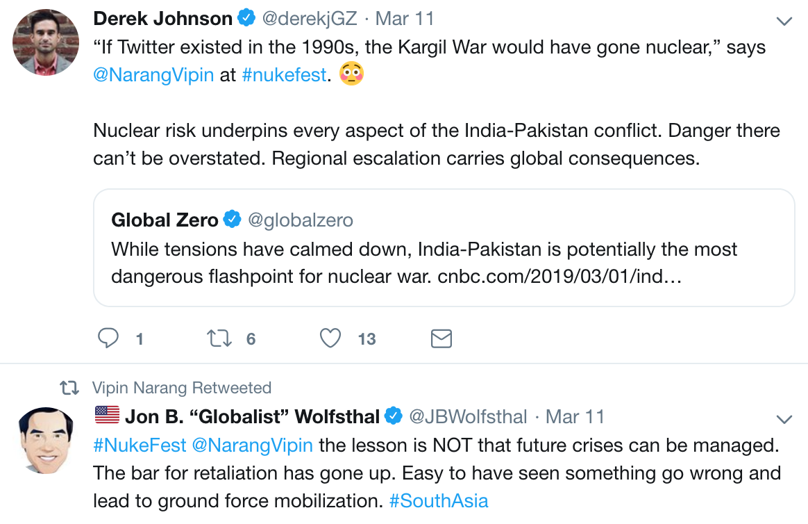View Jon Wolfsthal's cartoon avatar
This screenshot has width=808, height=524.
[46, 441]
